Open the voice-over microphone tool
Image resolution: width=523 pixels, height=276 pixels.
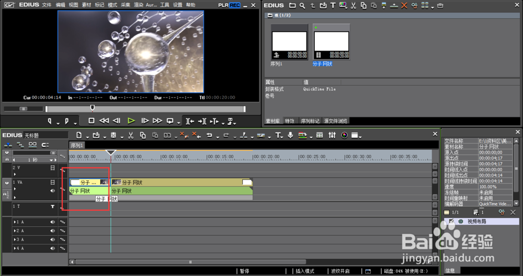pos(290,135)
